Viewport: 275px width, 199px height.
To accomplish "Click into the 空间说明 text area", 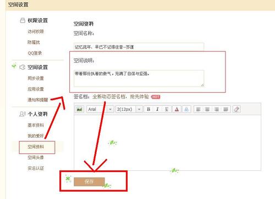I will [139, 78].
